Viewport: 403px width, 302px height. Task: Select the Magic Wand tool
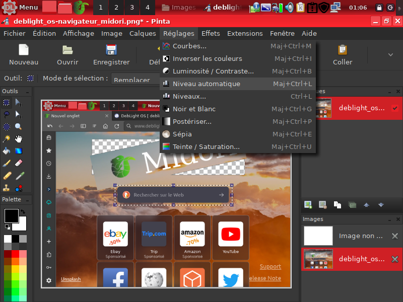[7, 138]
